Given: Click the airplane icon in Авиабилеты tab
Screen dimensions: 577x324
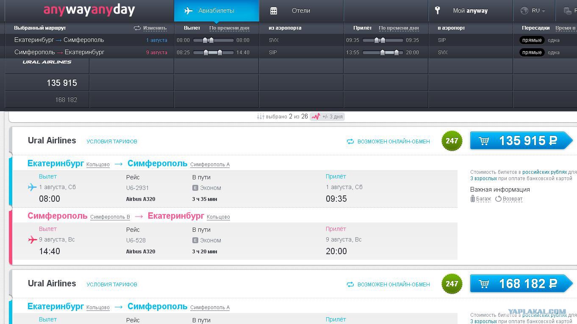Looking at the screenshot, I should (189, 11).
